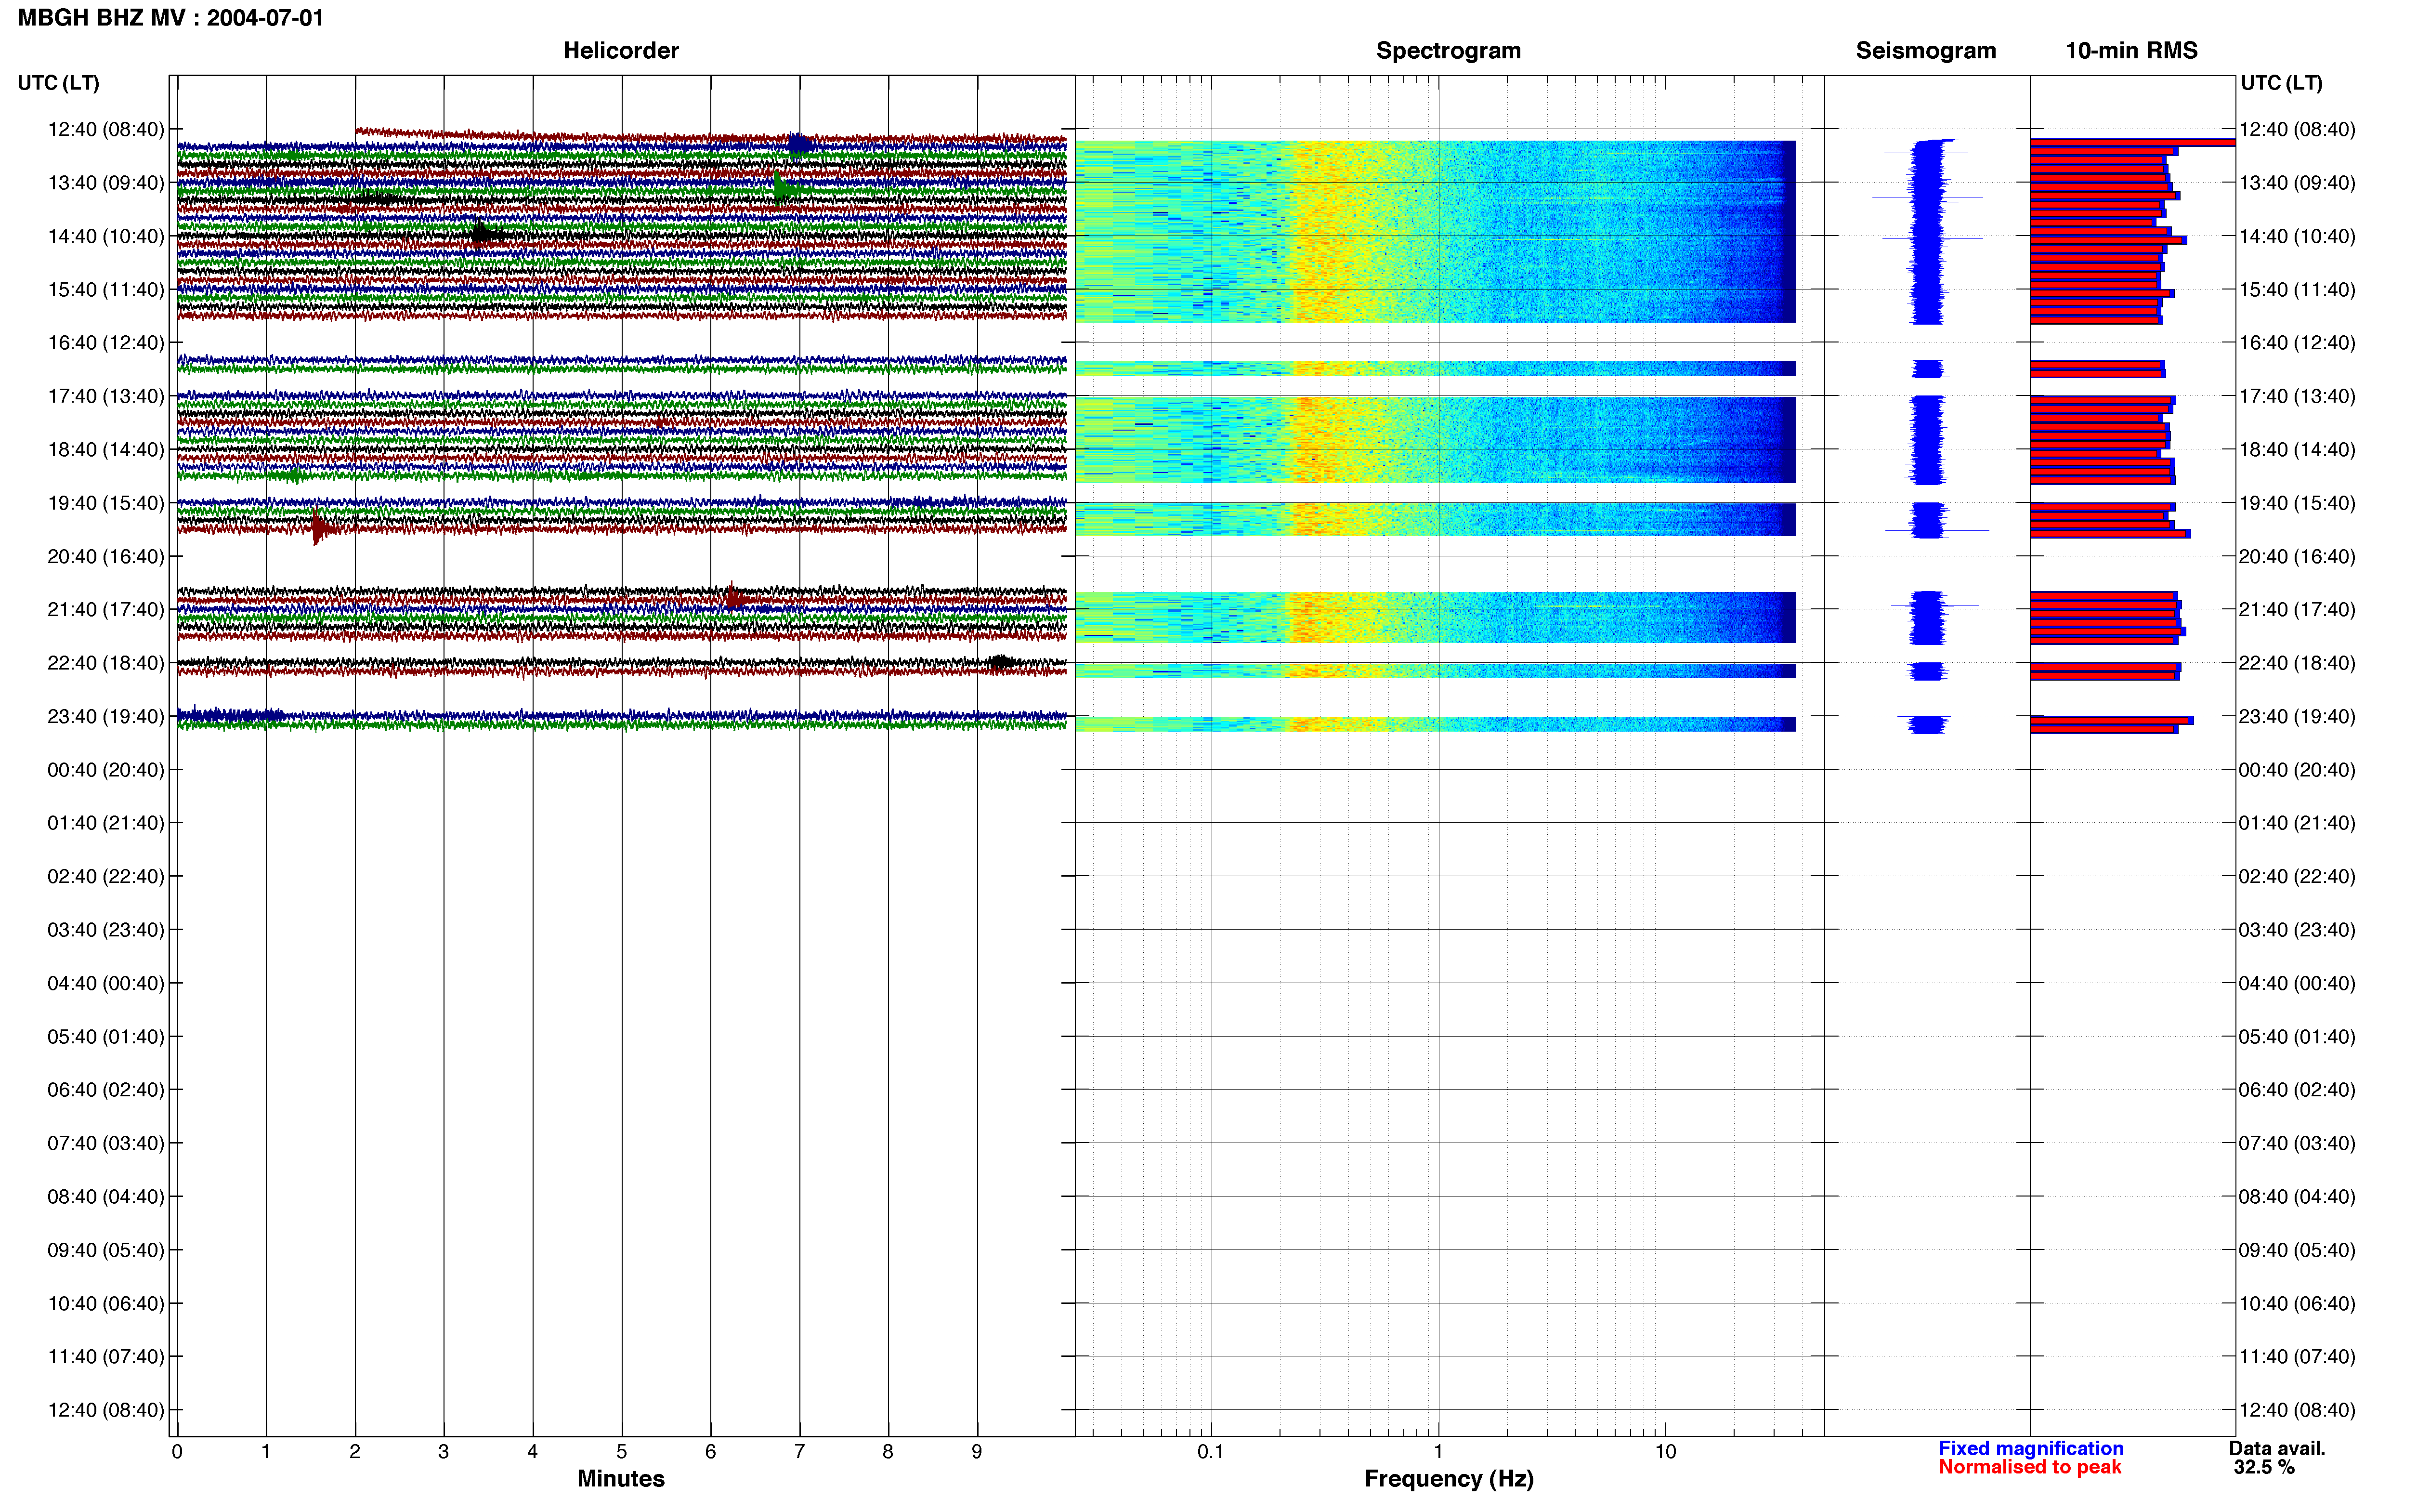
Task: Click the longest red RMS bar at 12:40
Action: pyautogui.click(x=2132, y=143)
